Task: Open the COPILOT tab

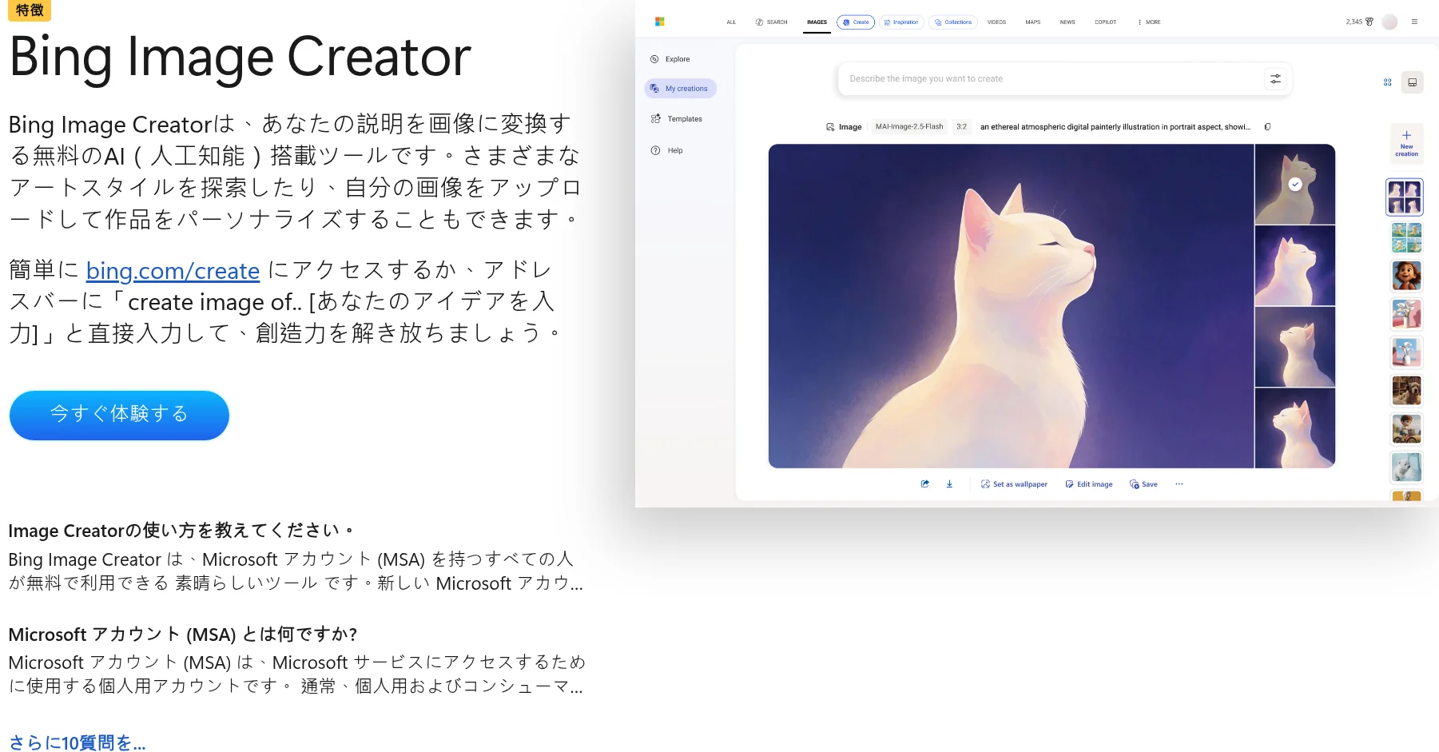Action: coord(1106,22)
